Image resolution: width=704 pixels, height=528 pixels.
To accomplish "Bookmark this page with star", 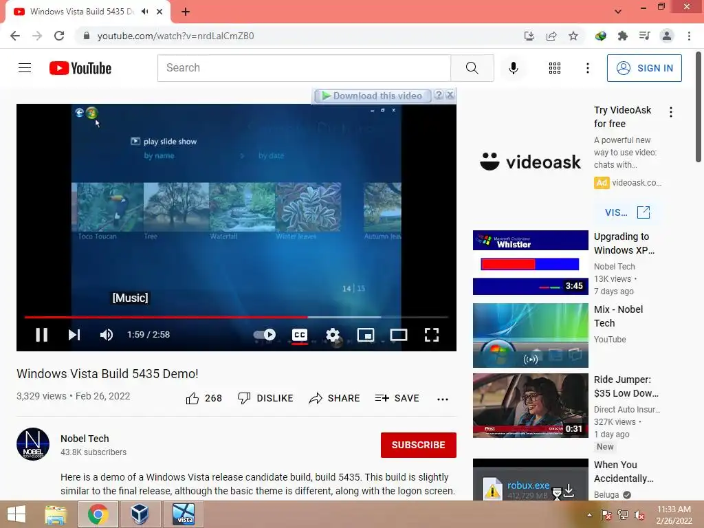I will 573,36.
